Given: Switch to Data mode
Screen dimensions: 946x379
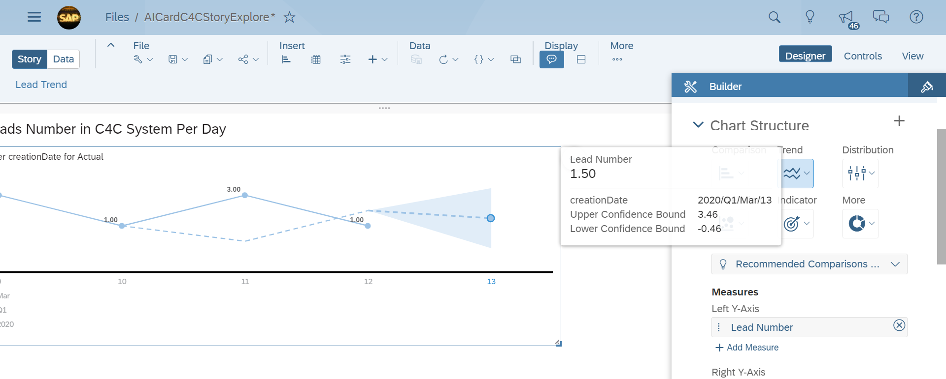Looking at the screenshot, I should click(x=64, y=59).
